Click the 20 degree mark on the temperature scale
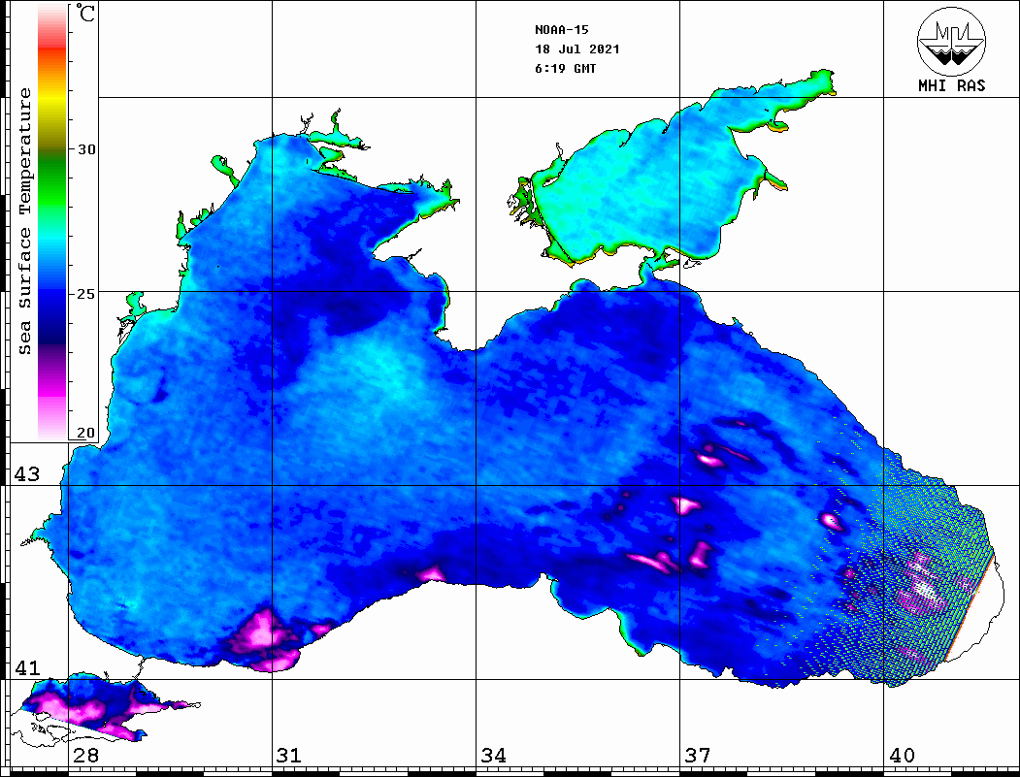Viewport: 1020px width, 777px height. pyautogui.click(x=86, y=433)
